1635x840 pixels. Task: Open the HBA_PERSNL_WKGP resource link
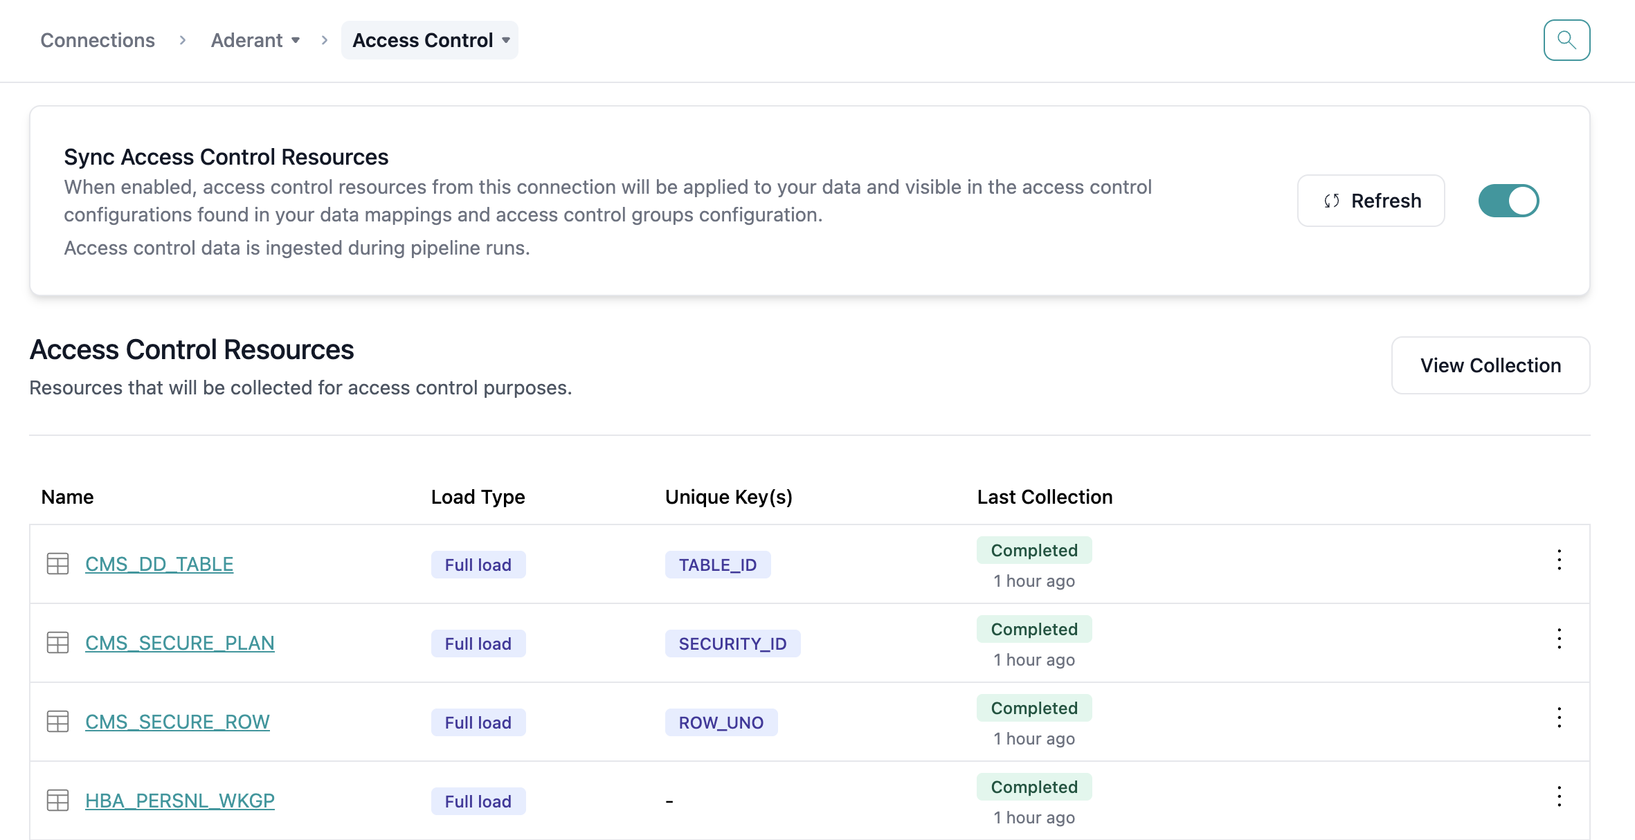point(180,801)
